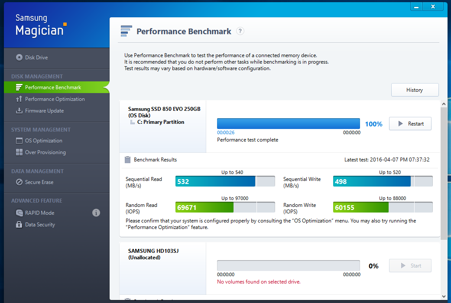
Task: Click the 'Up to 97000' label
Action: pos(235,198)
